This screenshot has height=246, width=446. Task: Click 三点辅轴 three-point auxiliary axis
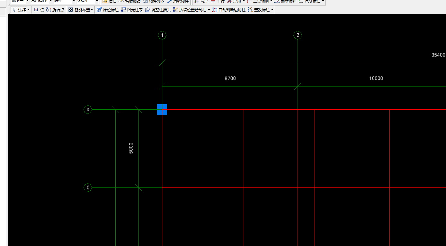pyautogui.click(x=258, y=1)
